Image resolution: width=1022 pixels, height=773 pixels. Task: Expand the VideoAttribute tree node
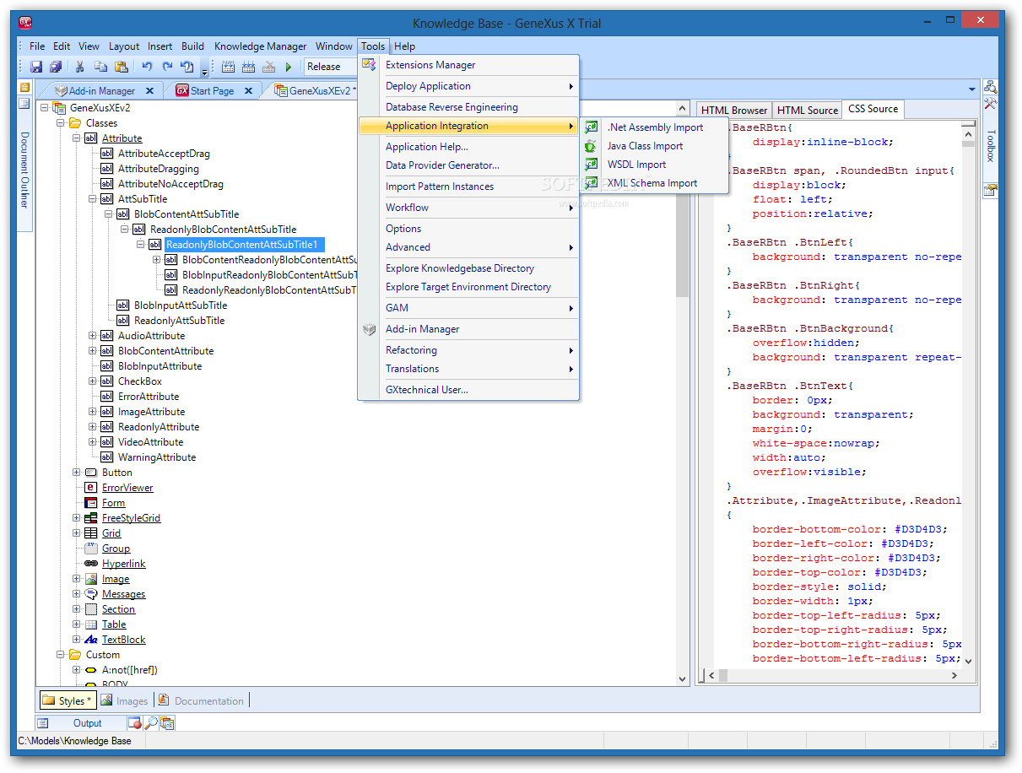pyautogui.click(x=93, y=442)
